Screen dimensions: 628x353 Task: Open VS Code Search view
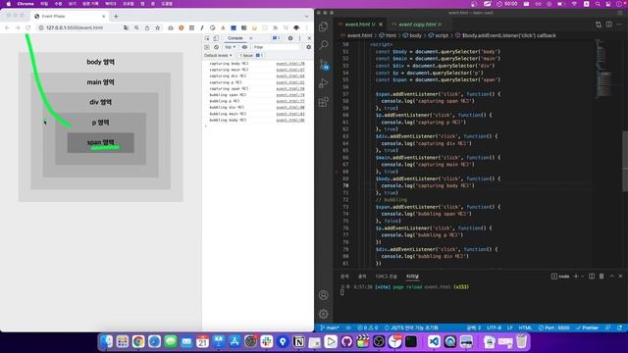pyautogui.click(x=324, y=45)
